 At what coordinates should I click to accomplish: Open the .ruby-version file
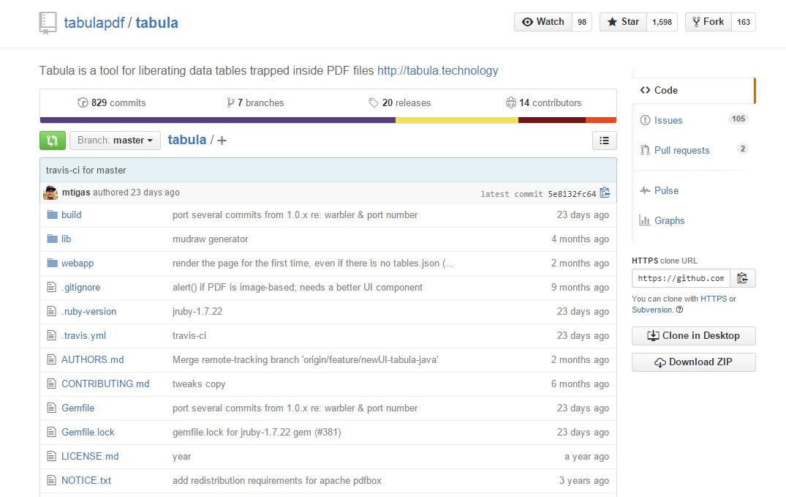[x=88, y=312]
